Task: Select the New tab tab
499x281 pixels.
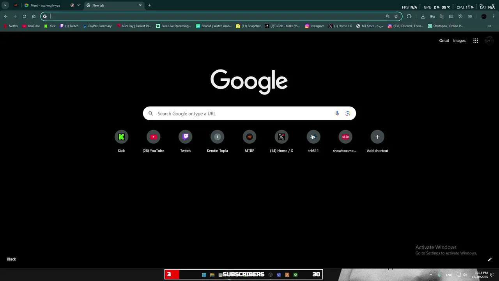Action: pyautogui.click(x=114, y=5)
